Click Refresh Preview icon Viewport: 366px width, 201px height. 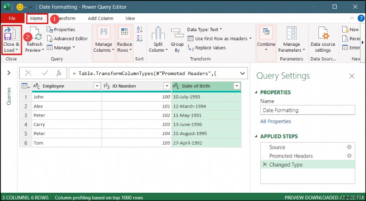pos(35,33)
